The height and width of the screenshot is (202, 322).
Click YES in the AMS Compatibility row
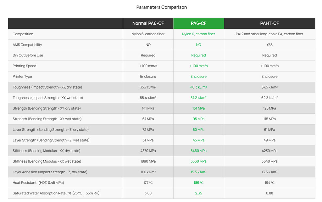269,45
